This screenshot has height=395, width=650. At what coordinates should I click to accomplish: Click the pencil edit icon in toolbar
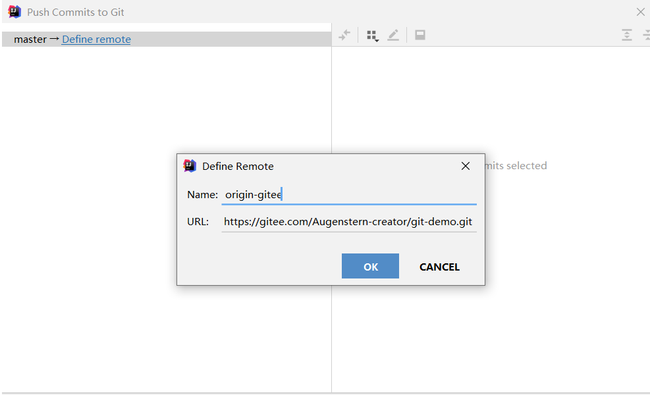click(393, 36)
